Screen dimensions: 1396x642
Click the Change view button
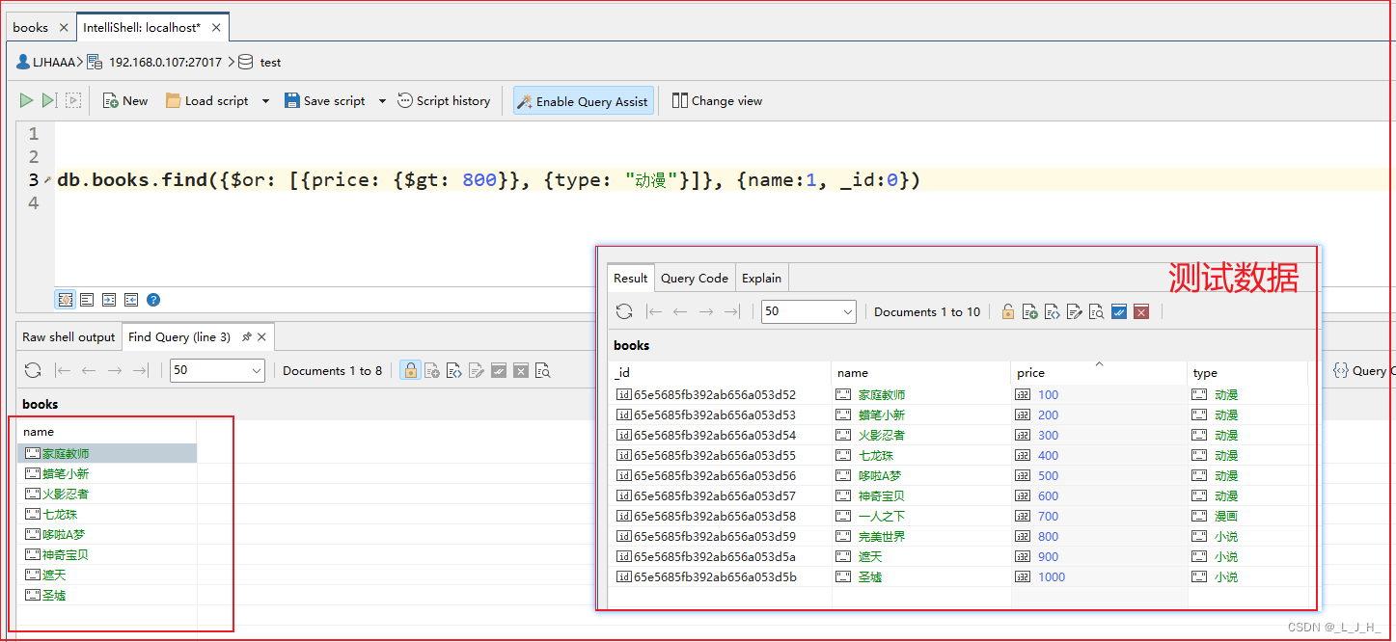(x=717, y=100)
